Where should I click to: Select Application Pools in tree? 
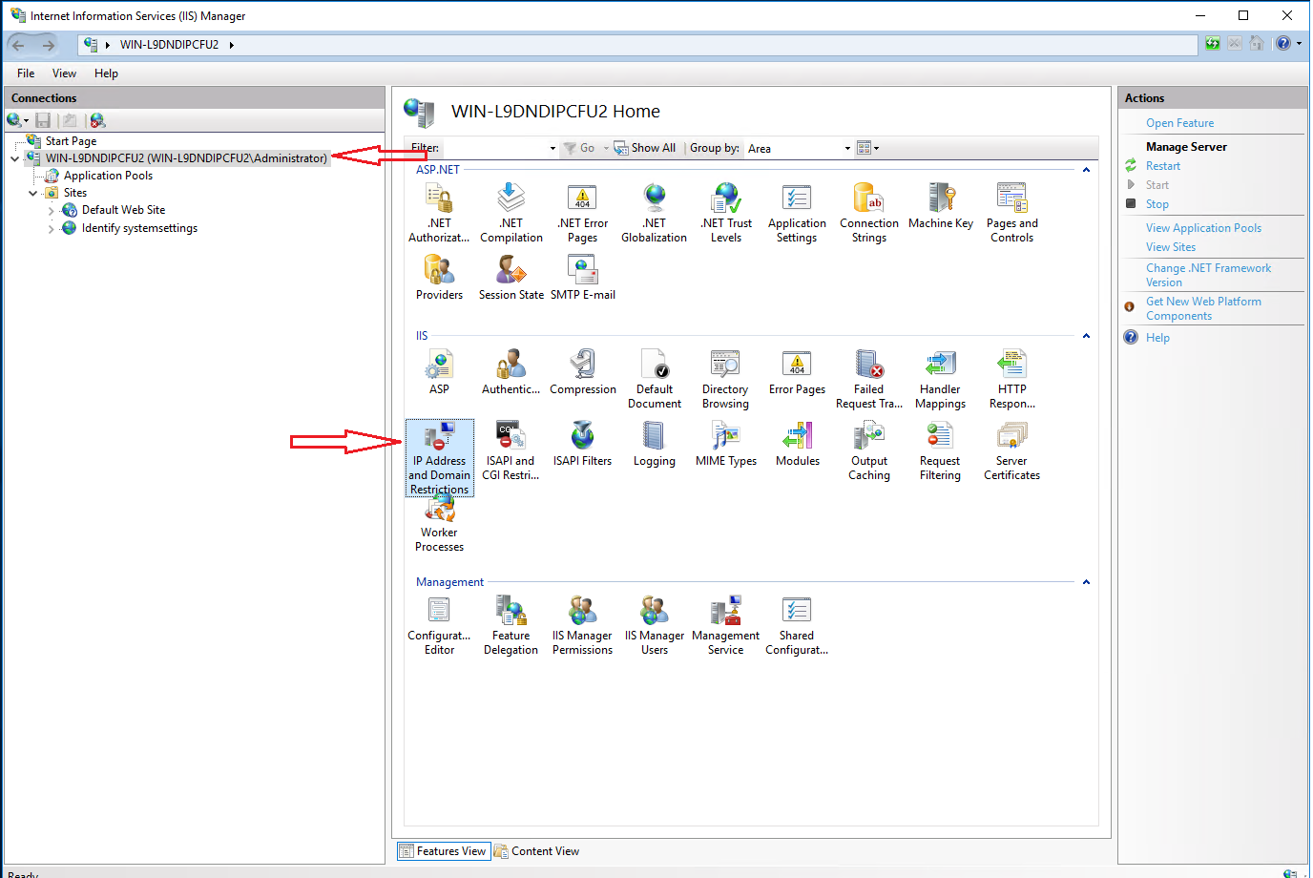[108, 176]
